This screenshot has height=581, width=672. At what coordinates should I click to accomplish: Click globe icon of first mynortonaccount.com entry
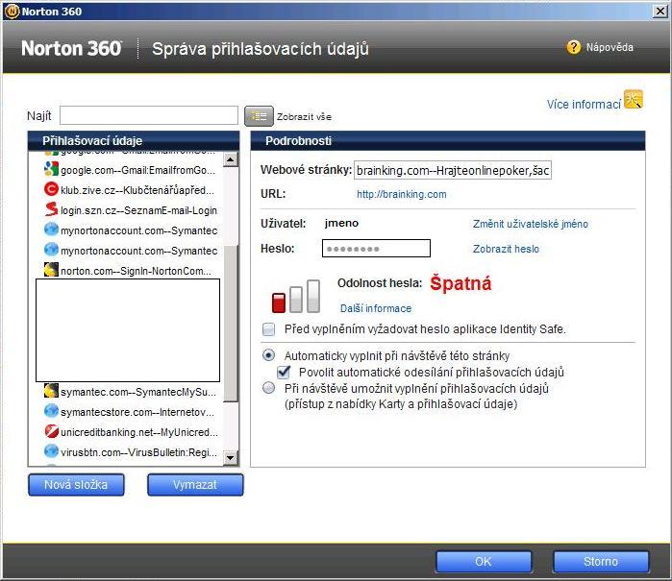click(51, 230)
